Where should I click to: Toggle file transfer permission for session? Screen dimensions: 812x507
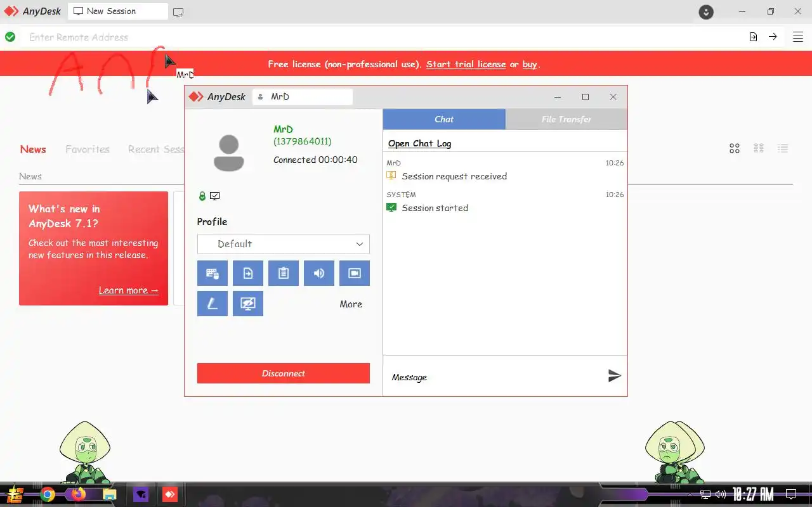[247, 273]
